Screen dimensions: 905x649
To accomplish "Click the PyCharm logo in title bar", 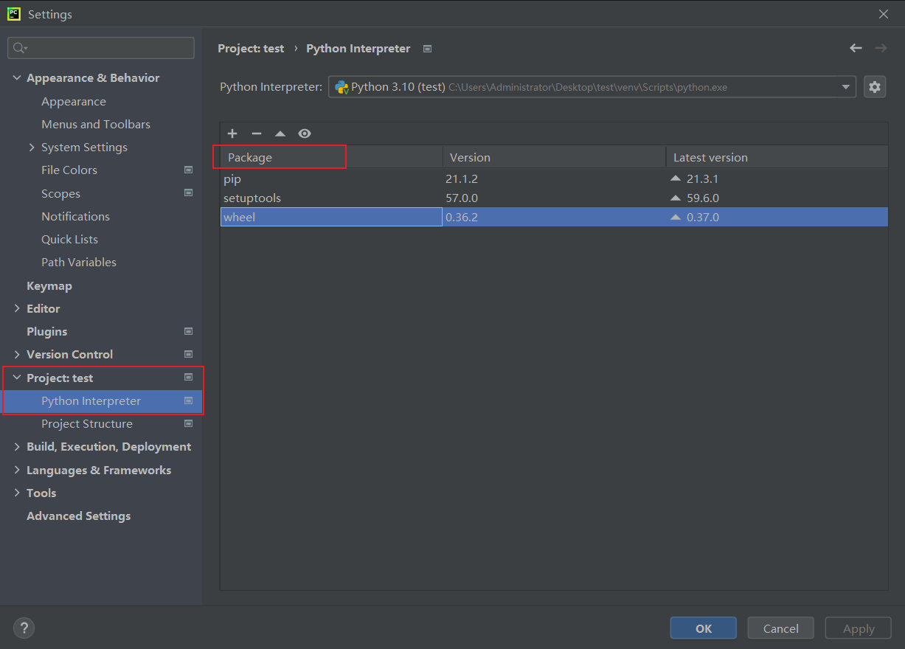I will (14, 13).
